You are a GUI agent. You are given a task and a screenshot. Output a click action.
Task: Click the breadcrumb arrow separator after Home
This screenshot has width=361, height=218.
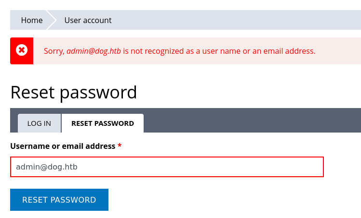[52, 20]
